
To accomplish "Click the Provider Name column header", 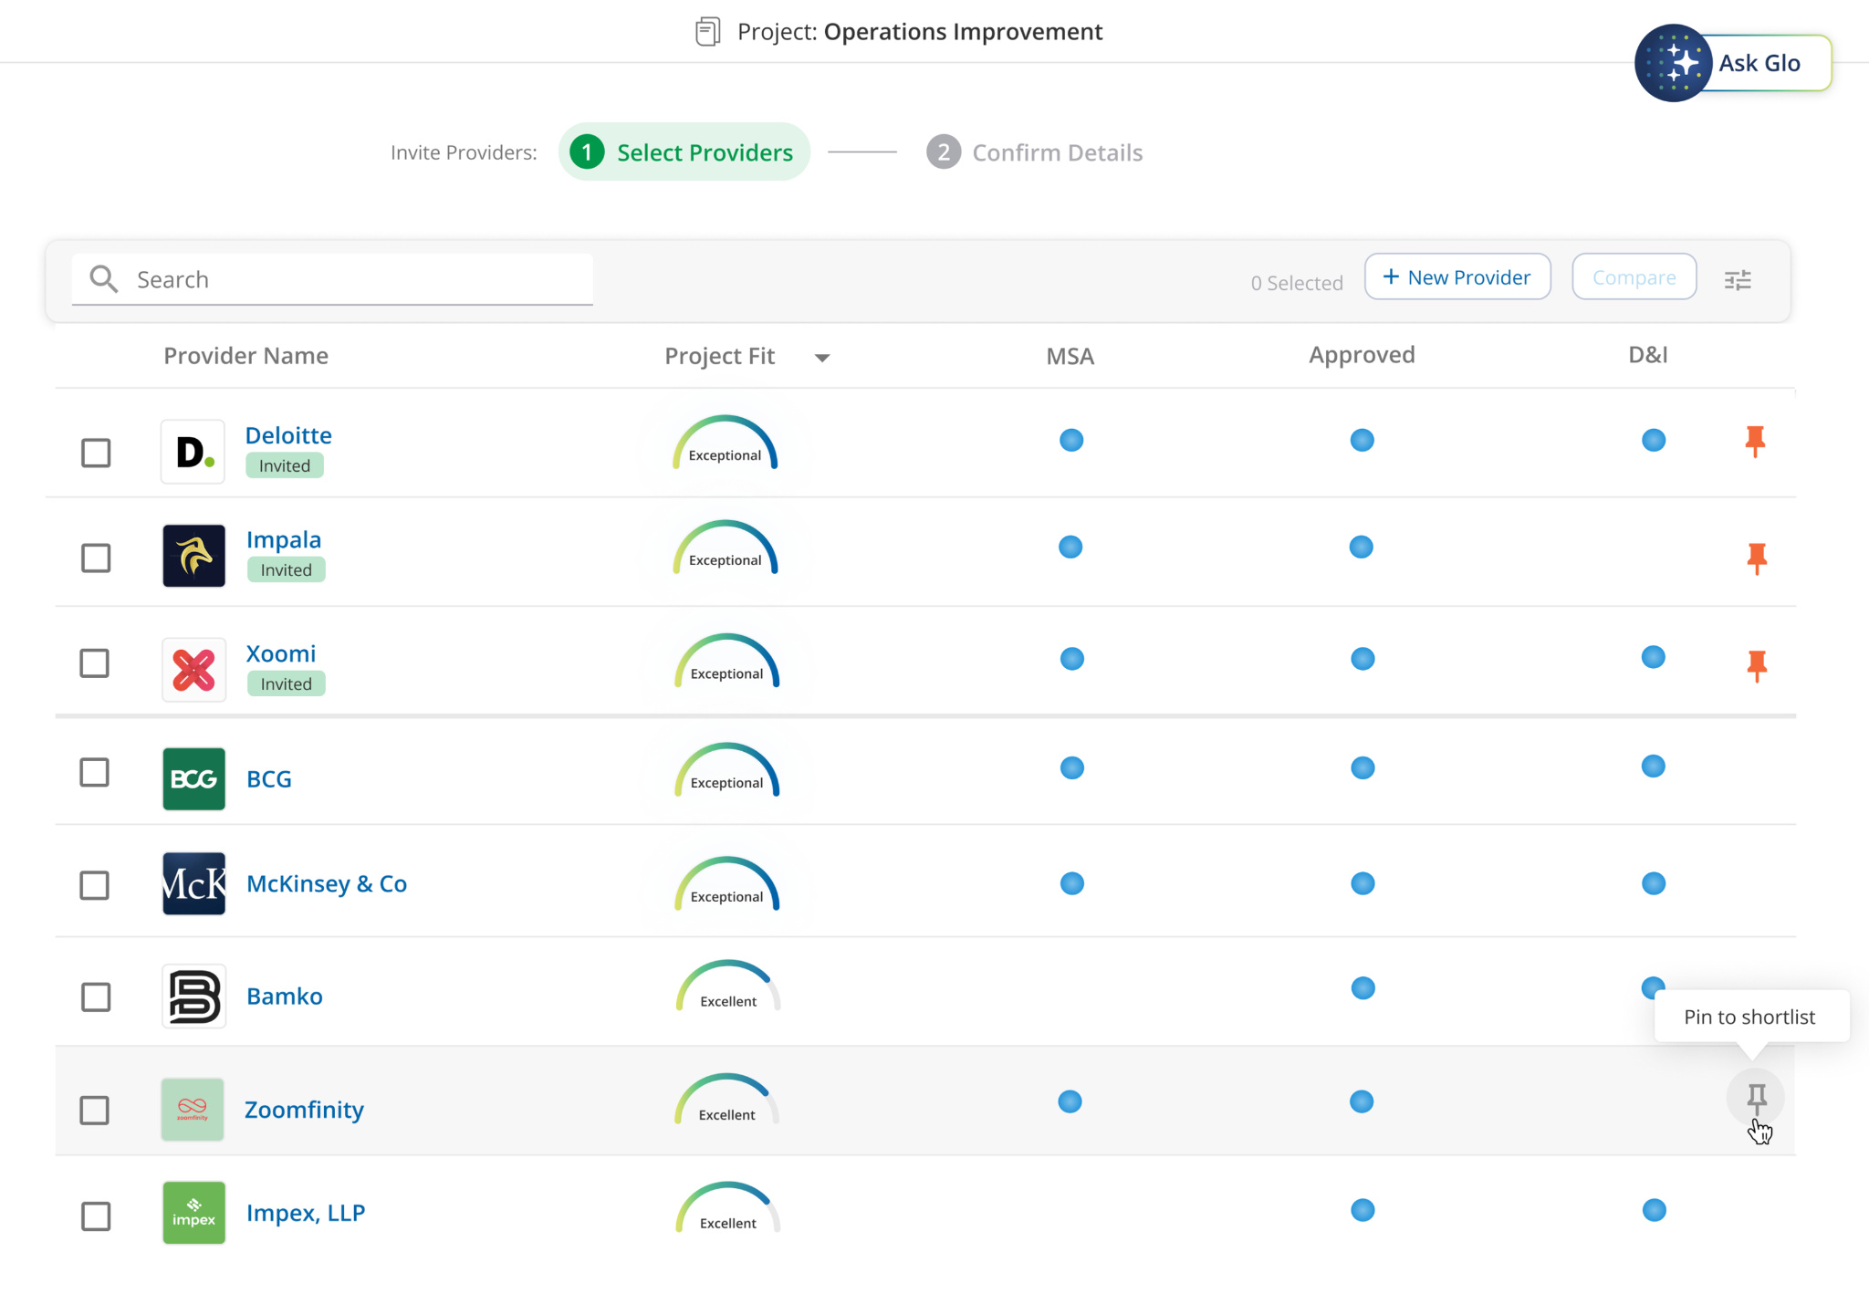I will 245,356.
